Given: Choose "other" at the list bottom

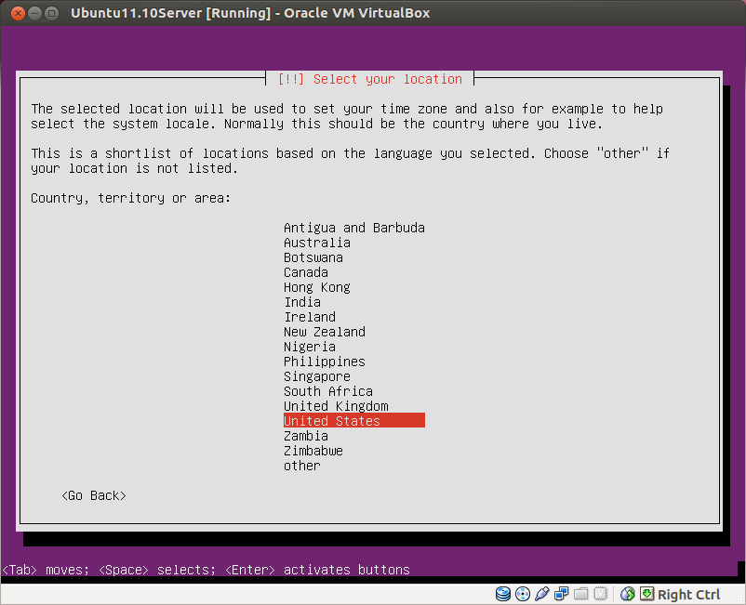Looking at the screenshot, I should [x=301, y=466].
